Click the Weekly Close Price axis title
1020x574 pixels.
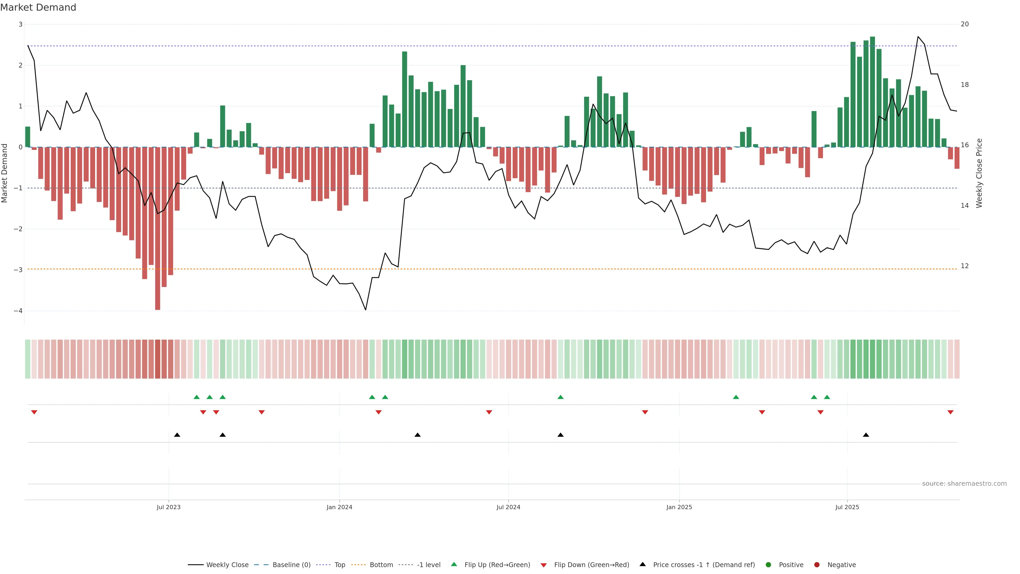[979, 173]
